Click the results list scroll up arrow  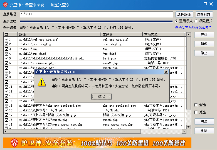tap(189, 34)
